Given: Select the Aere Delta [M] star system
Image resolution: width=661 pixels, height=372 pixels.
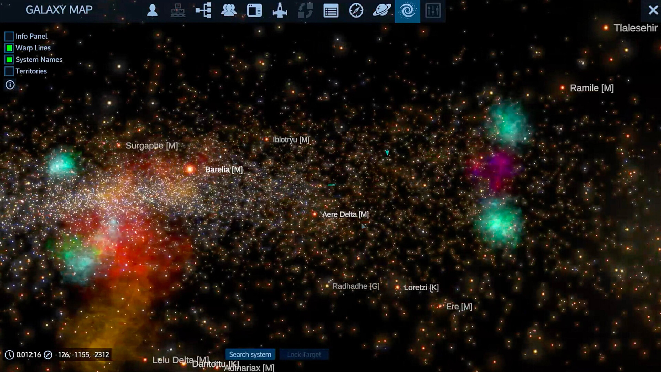Looking at the screenshot, I should coord(316,214).
